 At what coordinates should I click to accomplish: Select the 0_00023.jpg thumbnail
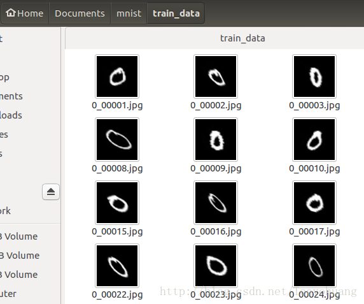pyautogui.click(x=216, y=266)
